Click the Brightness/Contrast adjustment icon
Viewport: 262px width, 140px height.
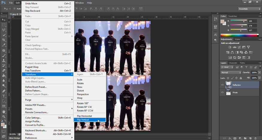coord(230,47)
